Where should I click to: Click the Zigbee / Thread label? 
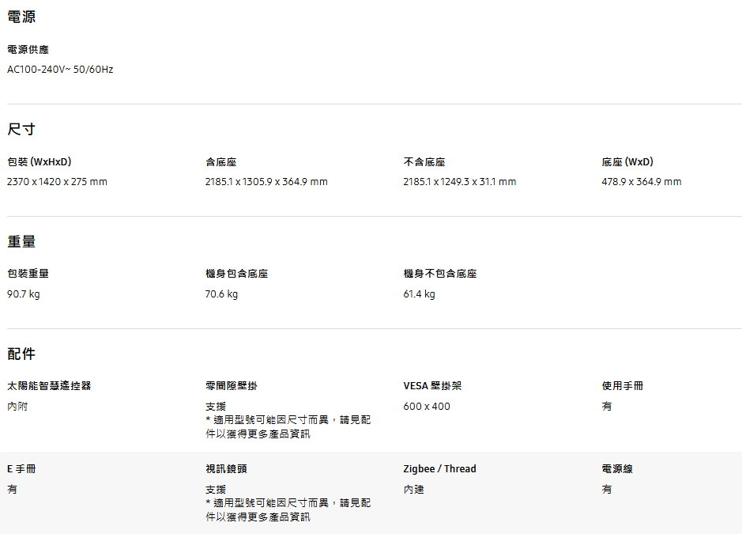click(439, 469)
